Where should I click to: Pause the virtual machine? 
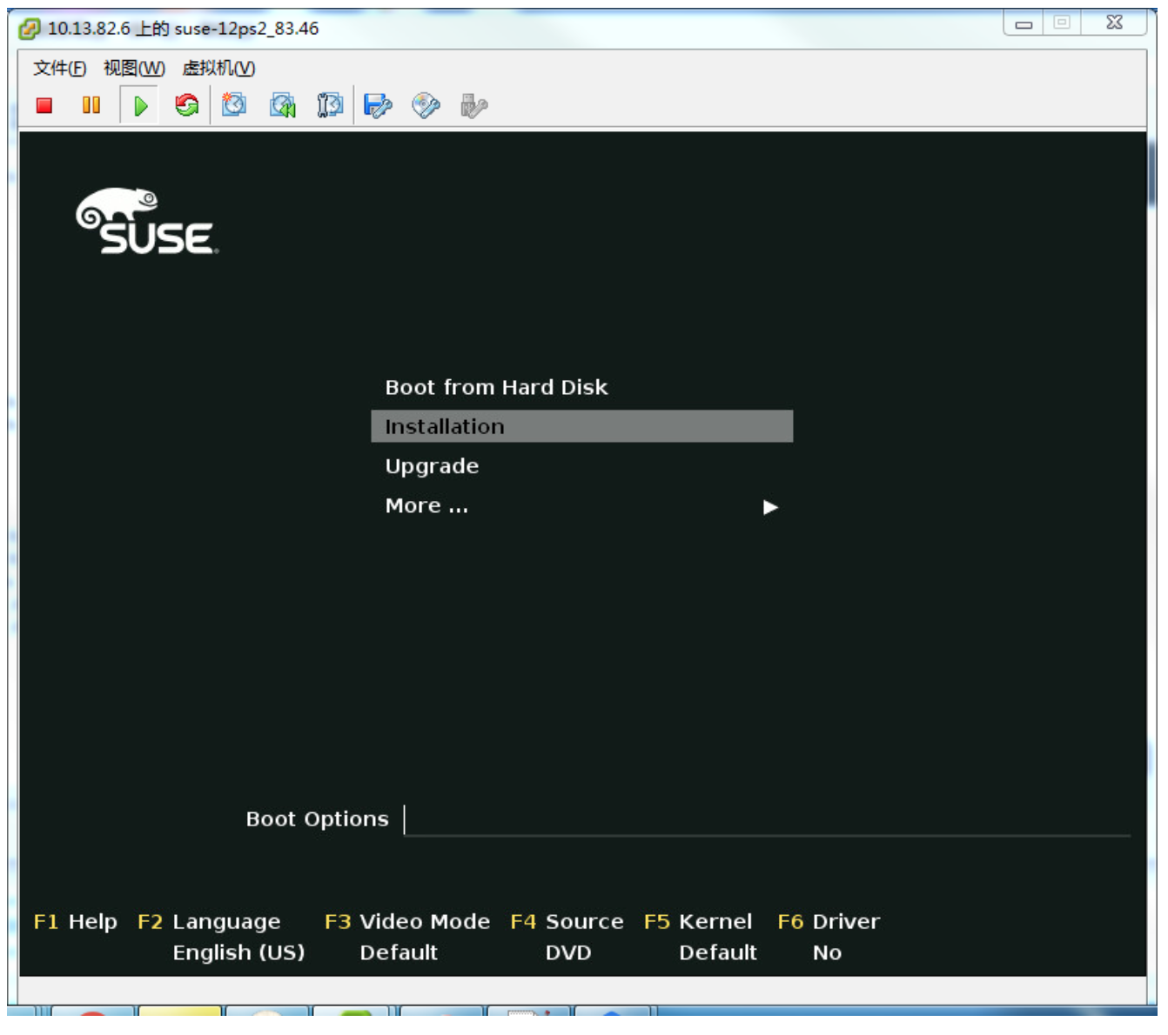91,106
